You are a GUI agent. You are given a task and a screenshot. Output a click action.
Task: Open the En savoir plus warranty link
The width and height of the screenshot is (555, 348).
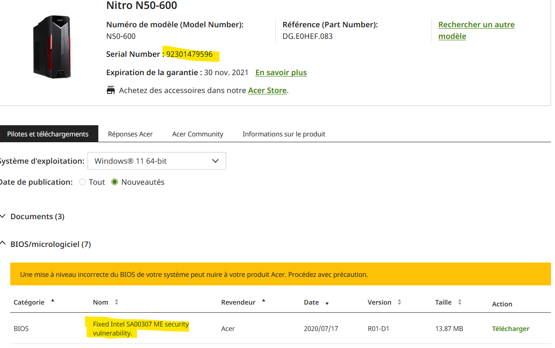(x=281, y=72)
